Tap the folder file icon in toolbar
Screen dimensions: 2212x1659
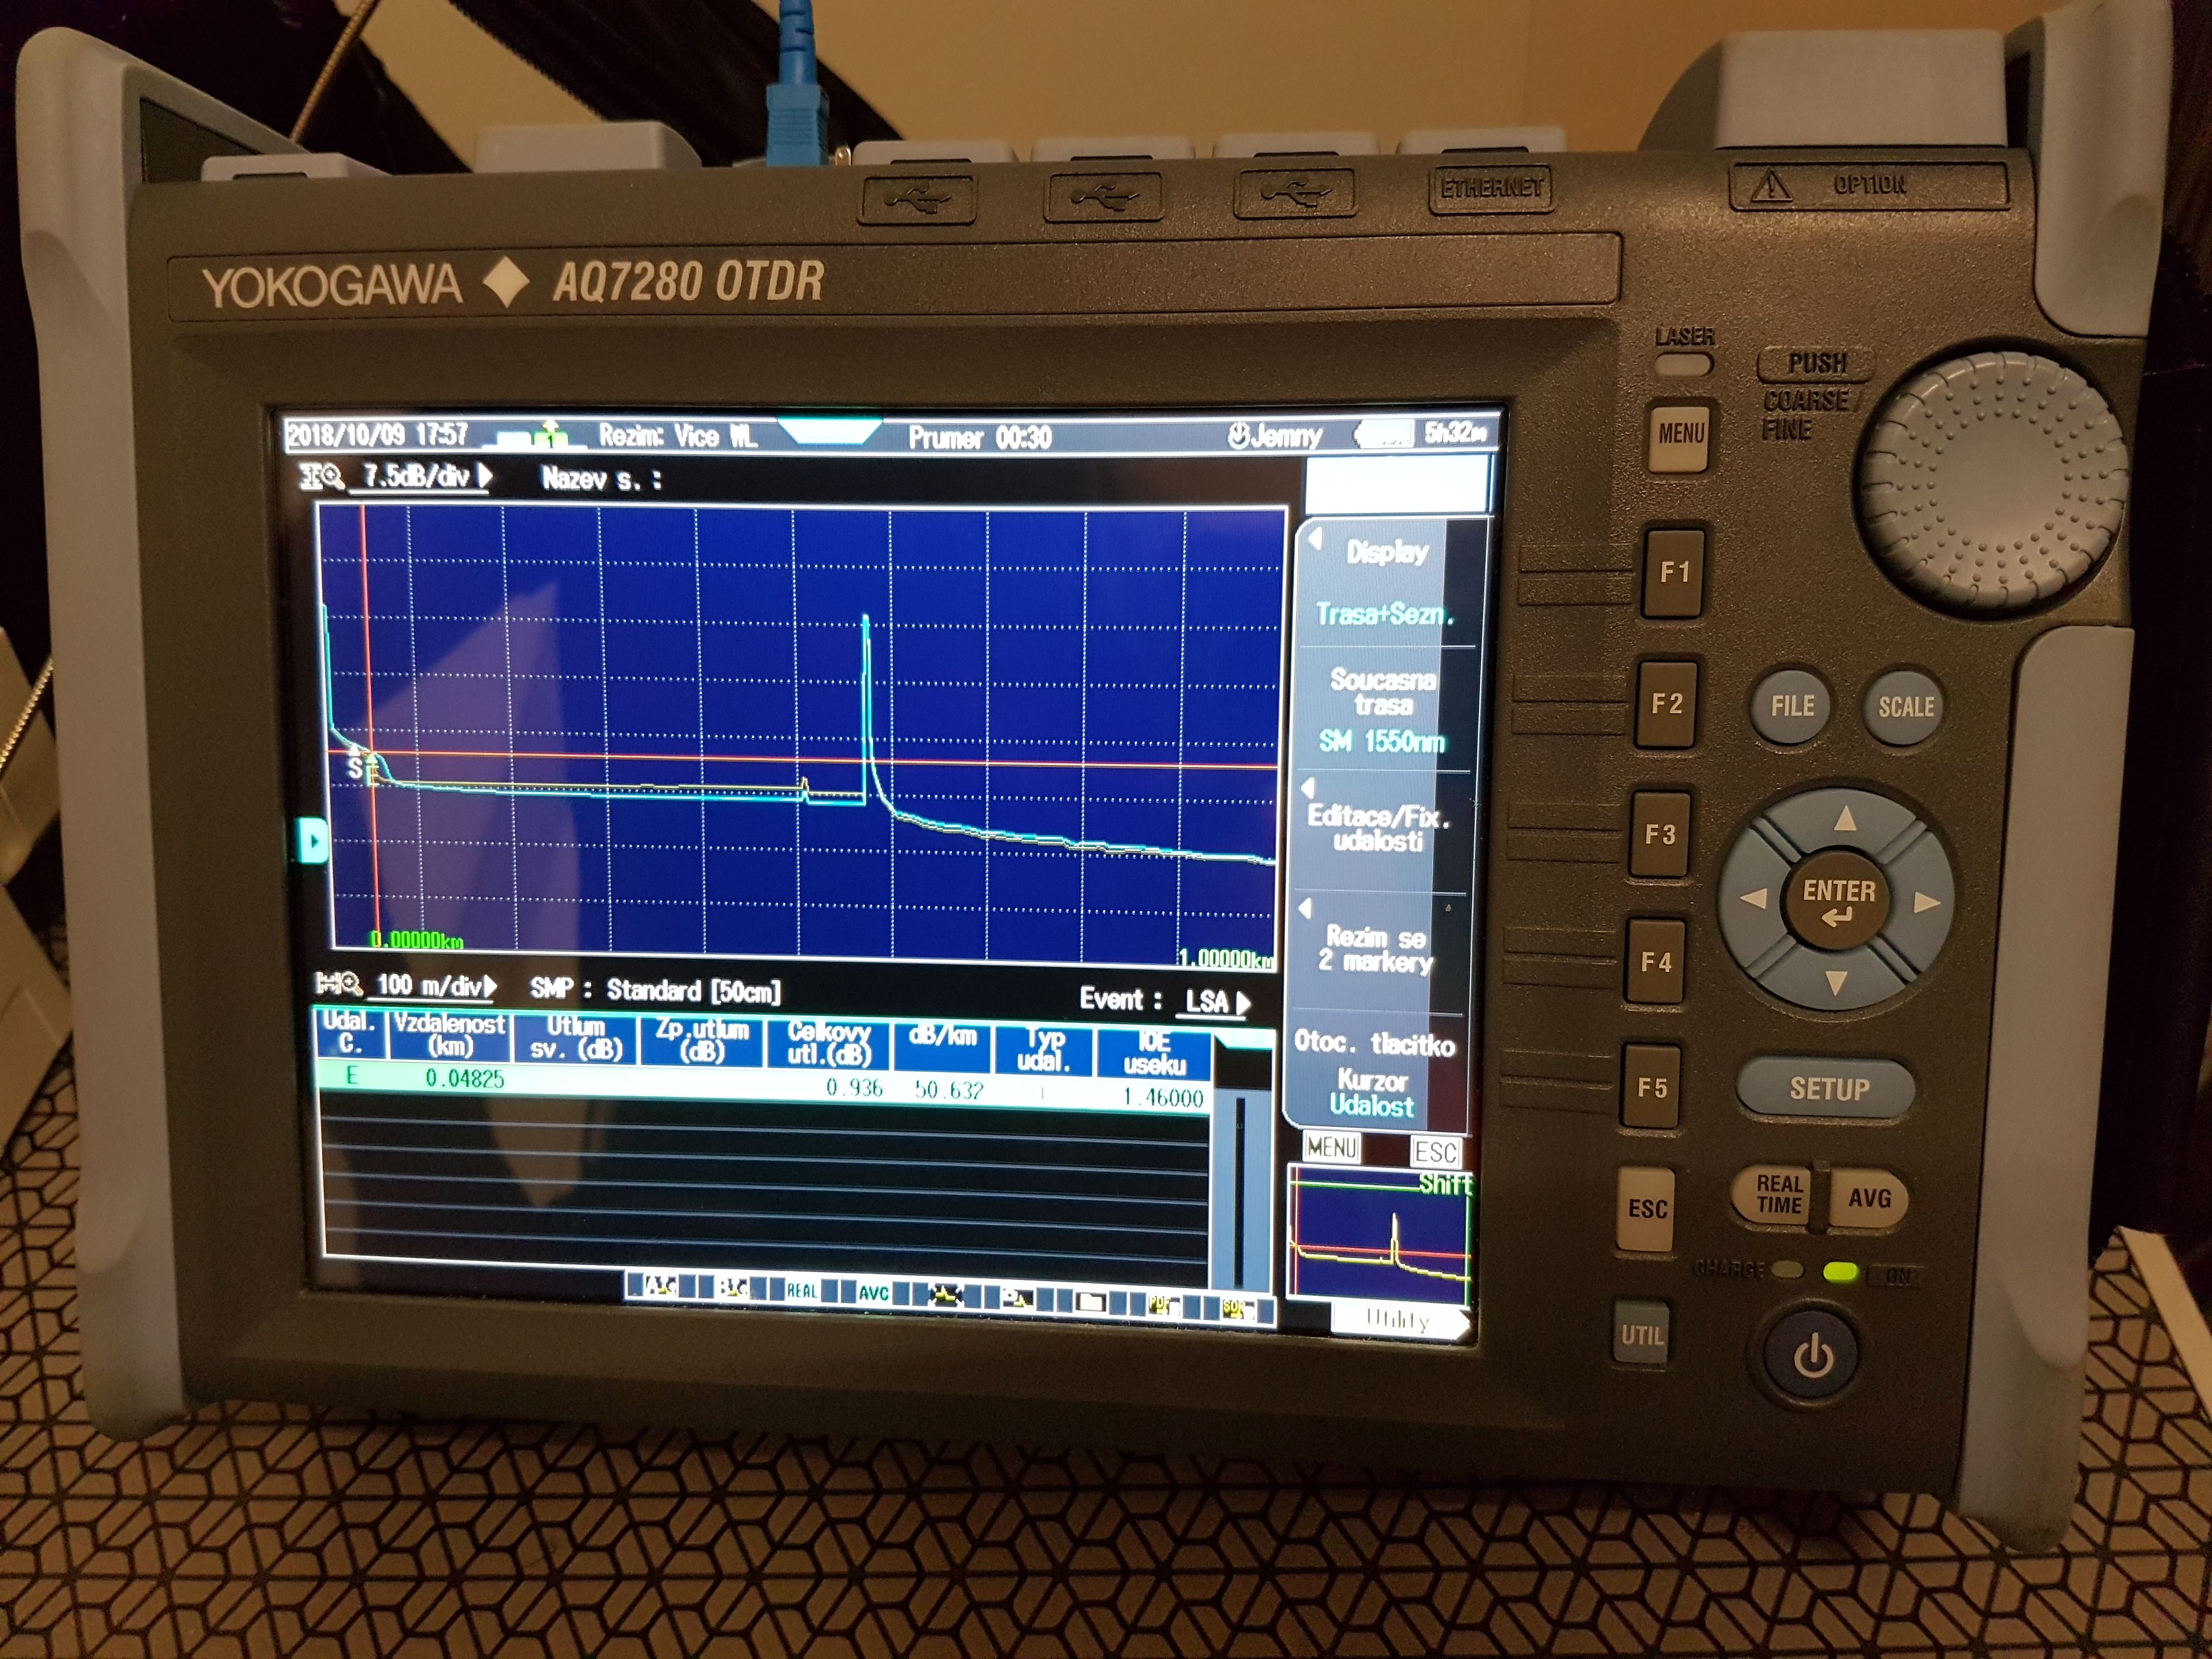(1090, 1302)
